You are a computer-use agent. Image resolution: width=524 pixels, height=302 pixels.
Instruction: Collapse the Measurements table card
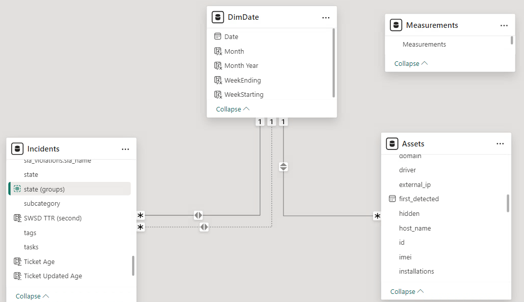(x=411, y=64)
